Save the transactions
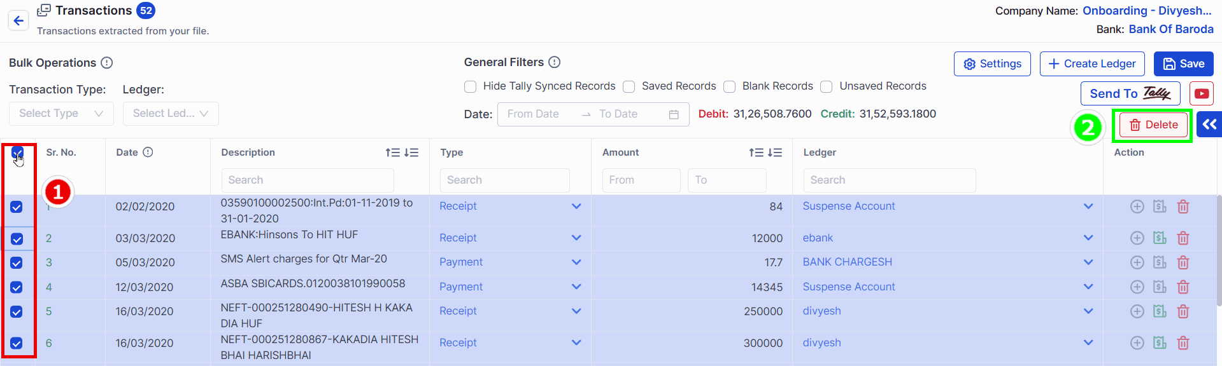 (x=1184, y=64)
